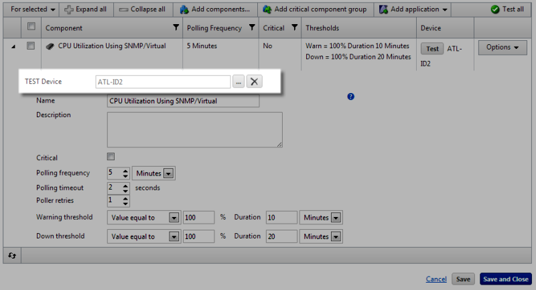Open the blue help question mark icon
Viewport: 536px width, 290px height.
(350, 96)
